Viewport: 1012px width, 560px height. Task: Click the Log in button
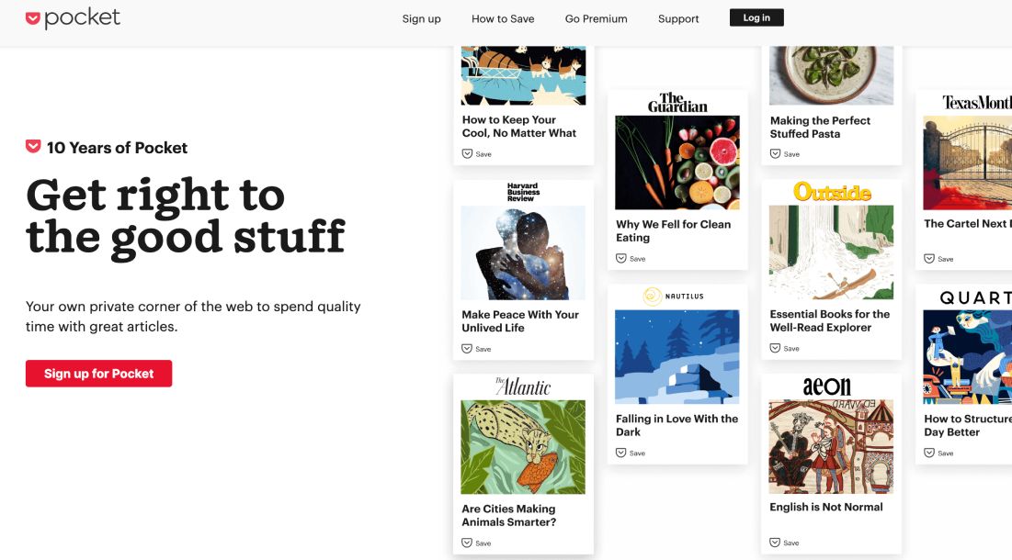click(756, 17)
